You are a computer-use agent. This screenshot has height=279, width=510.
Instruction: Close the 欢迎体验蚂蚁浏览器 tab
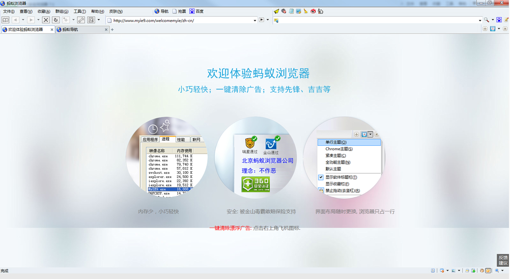click(x=52, y=29)
